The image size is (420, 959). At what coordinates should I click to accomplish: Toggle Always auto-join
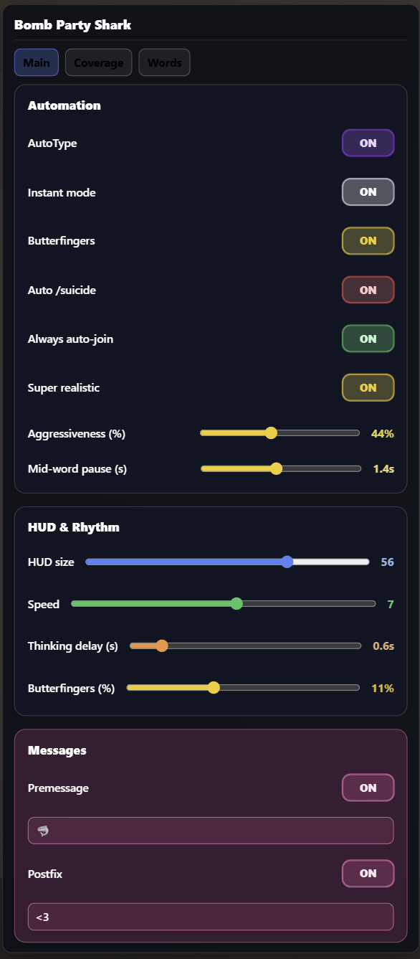click(368, 339)
